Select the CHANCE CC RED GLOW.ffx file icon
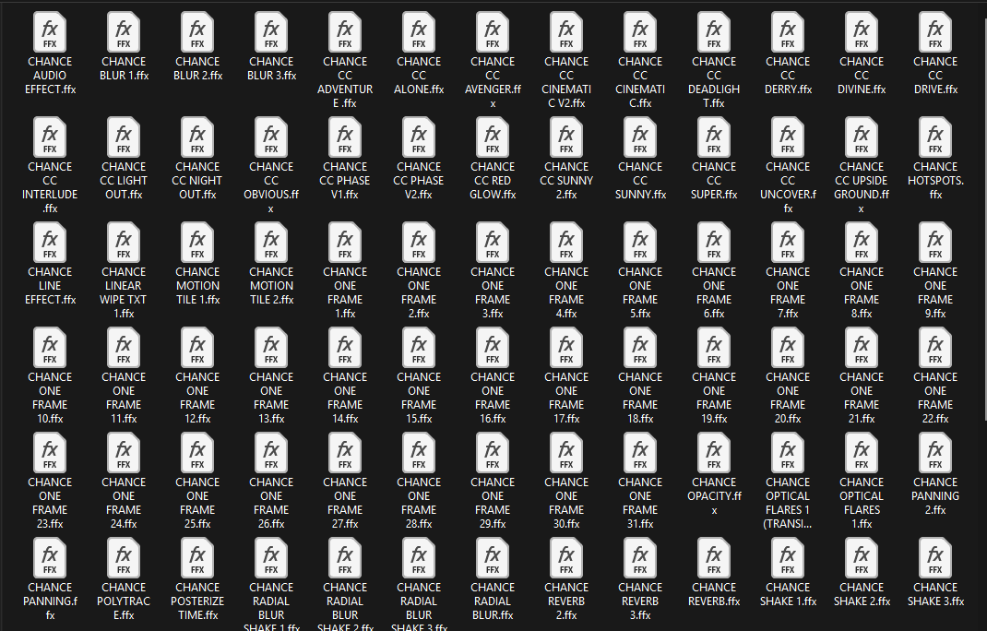The width and height of the screenshot is (987, 631). click(493, 137)
